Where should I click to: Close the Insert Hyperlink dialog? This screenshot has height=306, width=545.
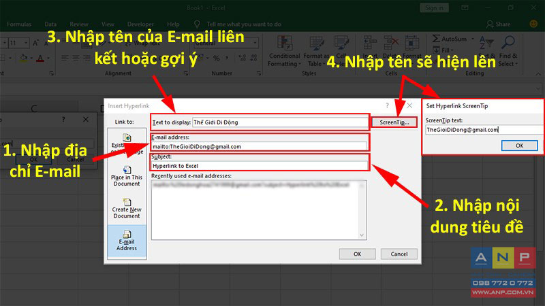point(410,105)
